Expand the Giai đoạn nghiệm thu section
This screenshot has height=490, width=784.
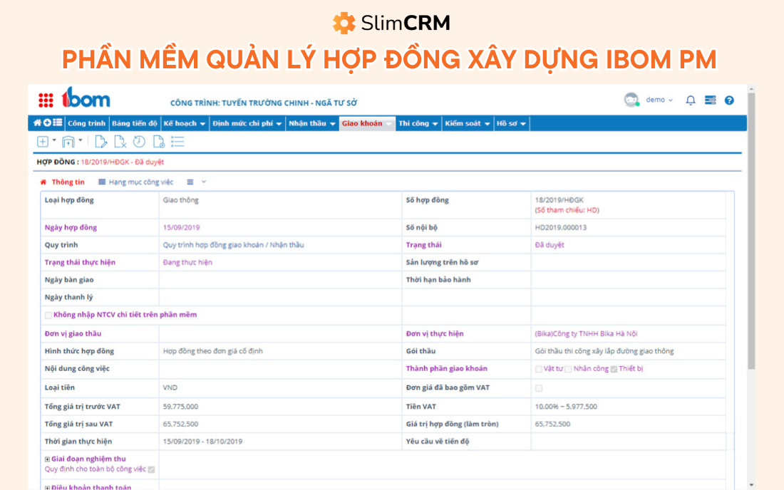(x=48, y=459)
